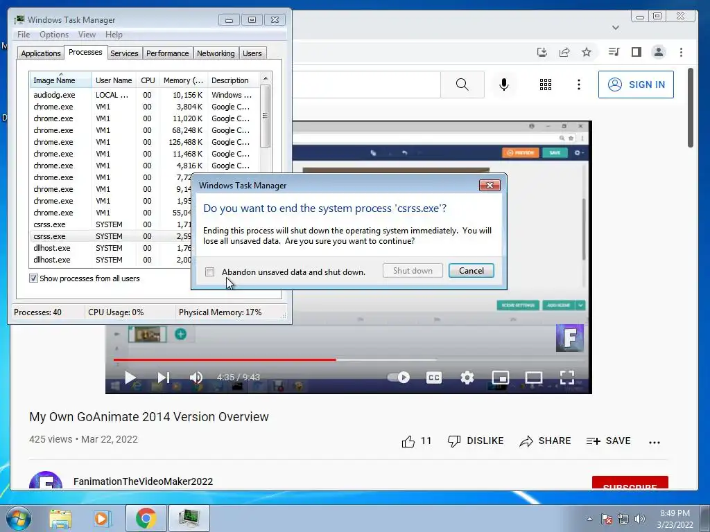The height and width of the screenshot is (532, 710).
Task: Toggle the autoplay switch in player
Action: [399, 378]
